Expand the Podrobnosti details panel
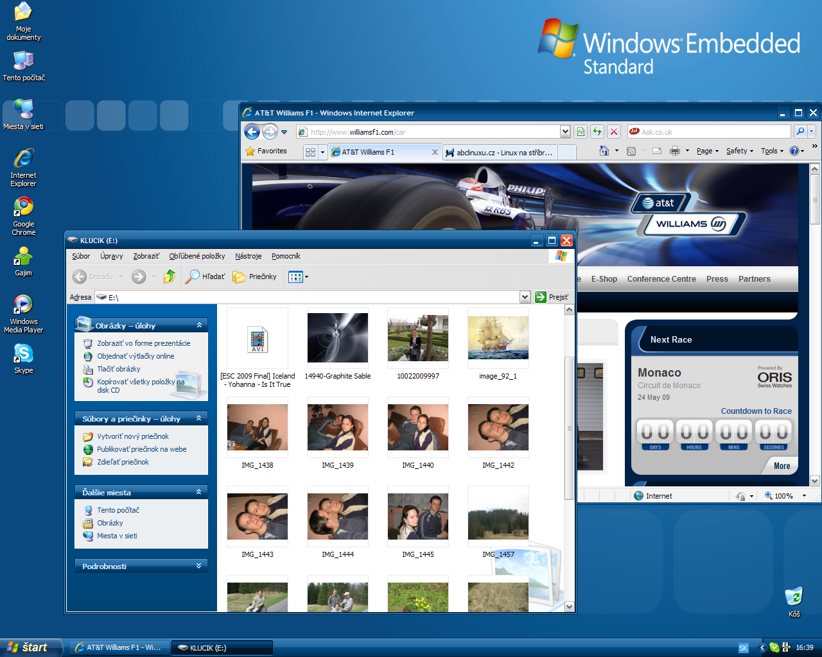Viewport: 822px width, 657px height. pos(199,566)
